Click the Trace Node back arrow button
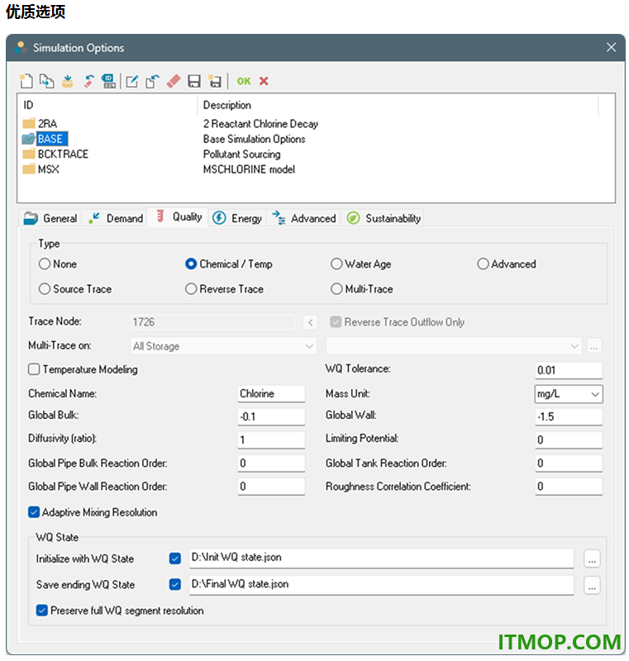The width and height of the screenshot is (629, 661). click(310, 322)
